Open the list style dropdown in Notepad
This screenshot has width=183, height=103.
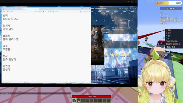[x=40, y=11]
